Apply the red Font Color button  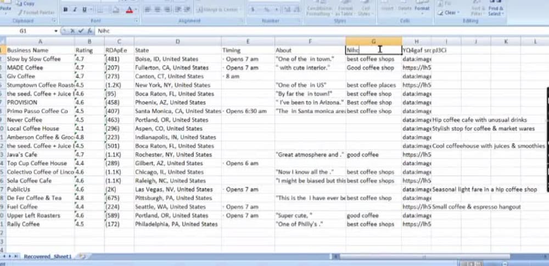(129, 10)
